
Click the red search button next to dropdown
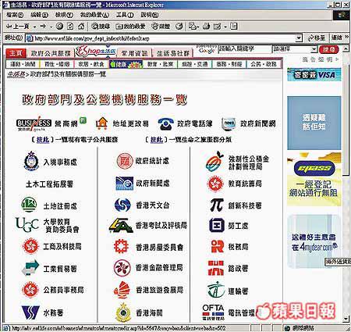pos(329,49)
